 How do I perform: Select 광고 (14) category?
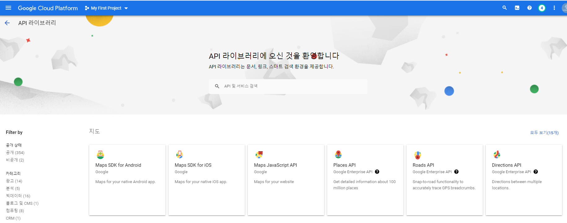pos(14,181)
